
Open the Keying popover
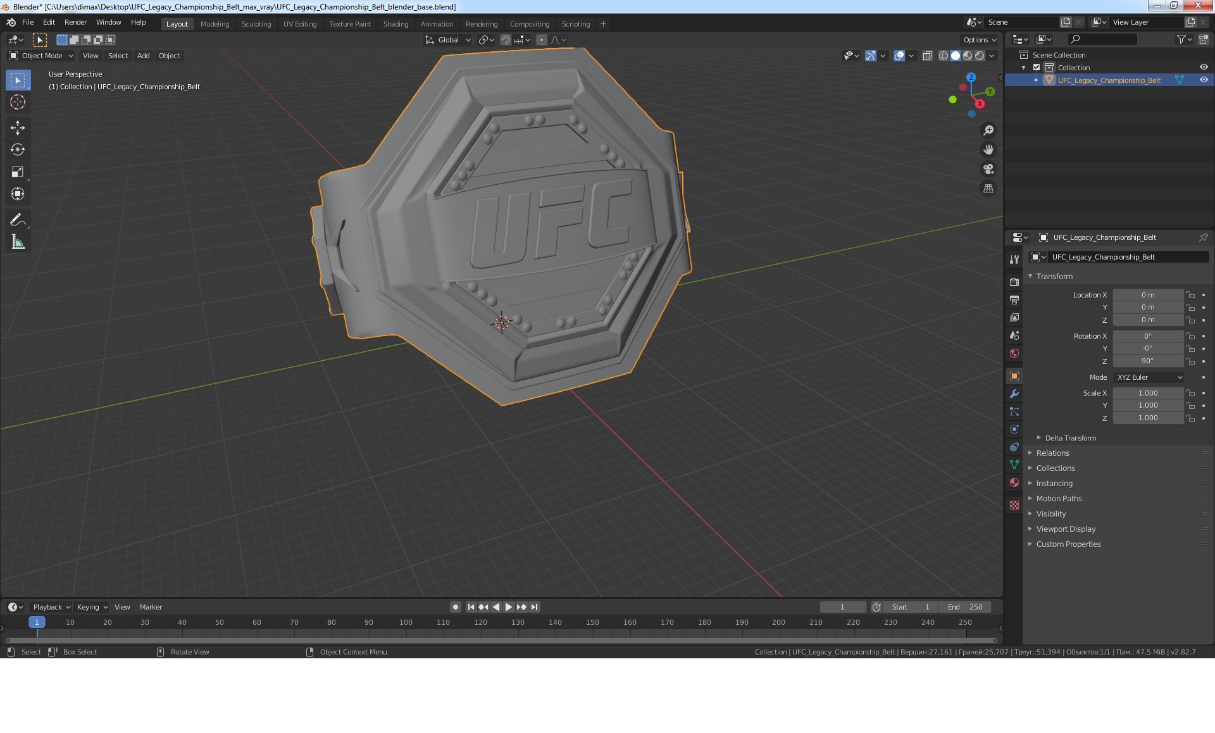point(92,607)
